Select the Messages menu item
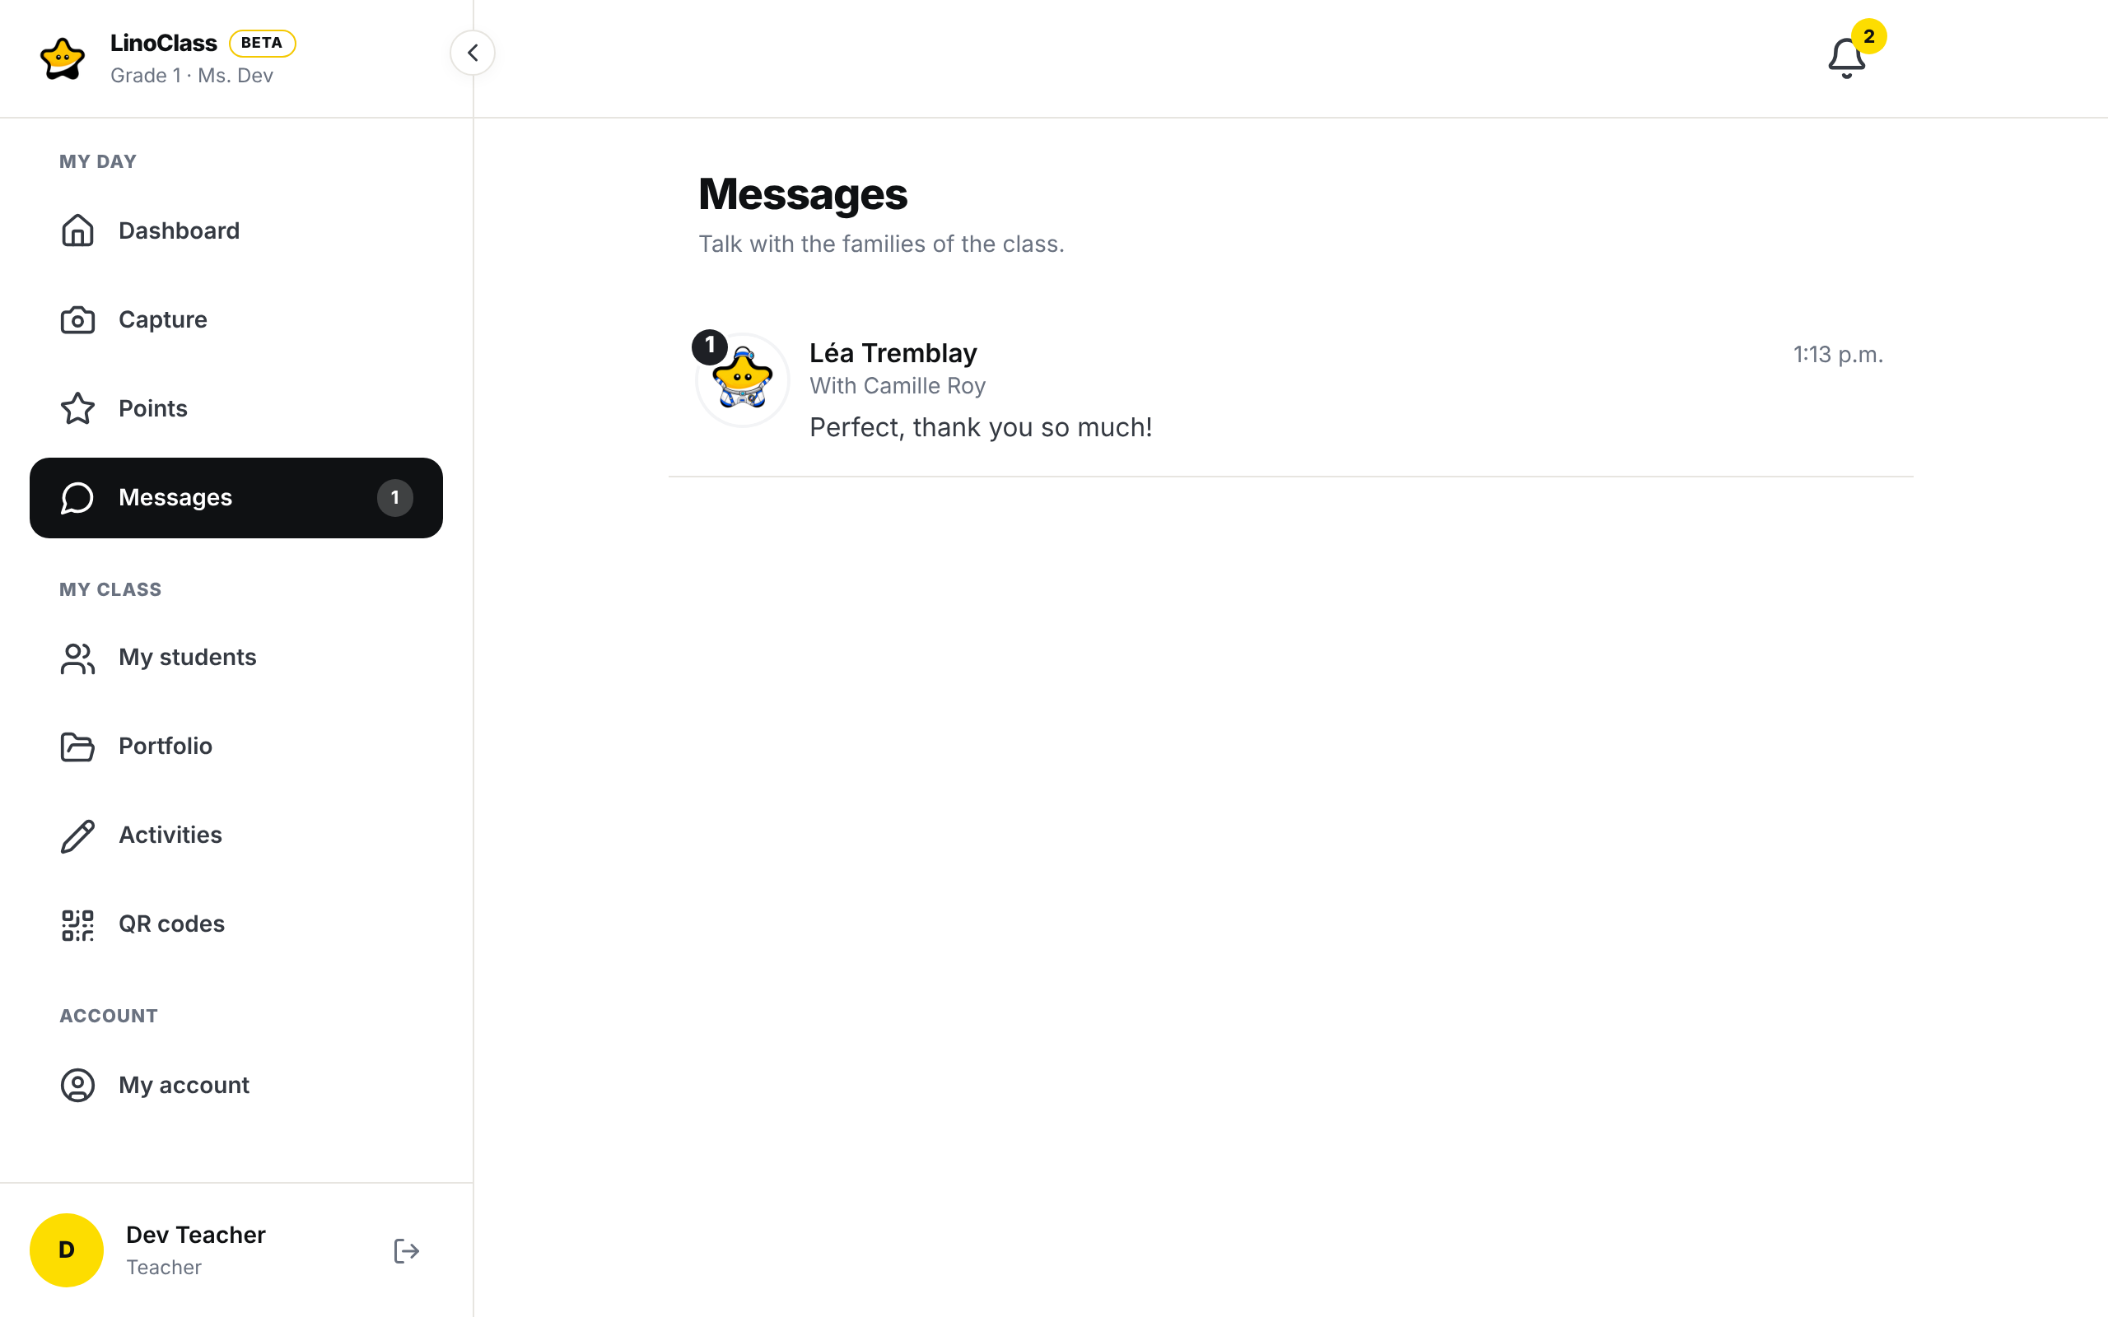2108x1317 pixels. coord(236,497)
